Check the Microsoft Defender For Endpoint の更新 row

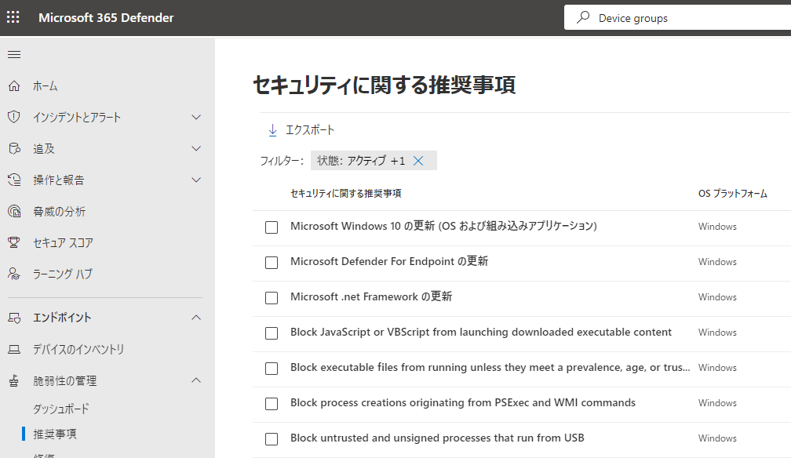272,263
